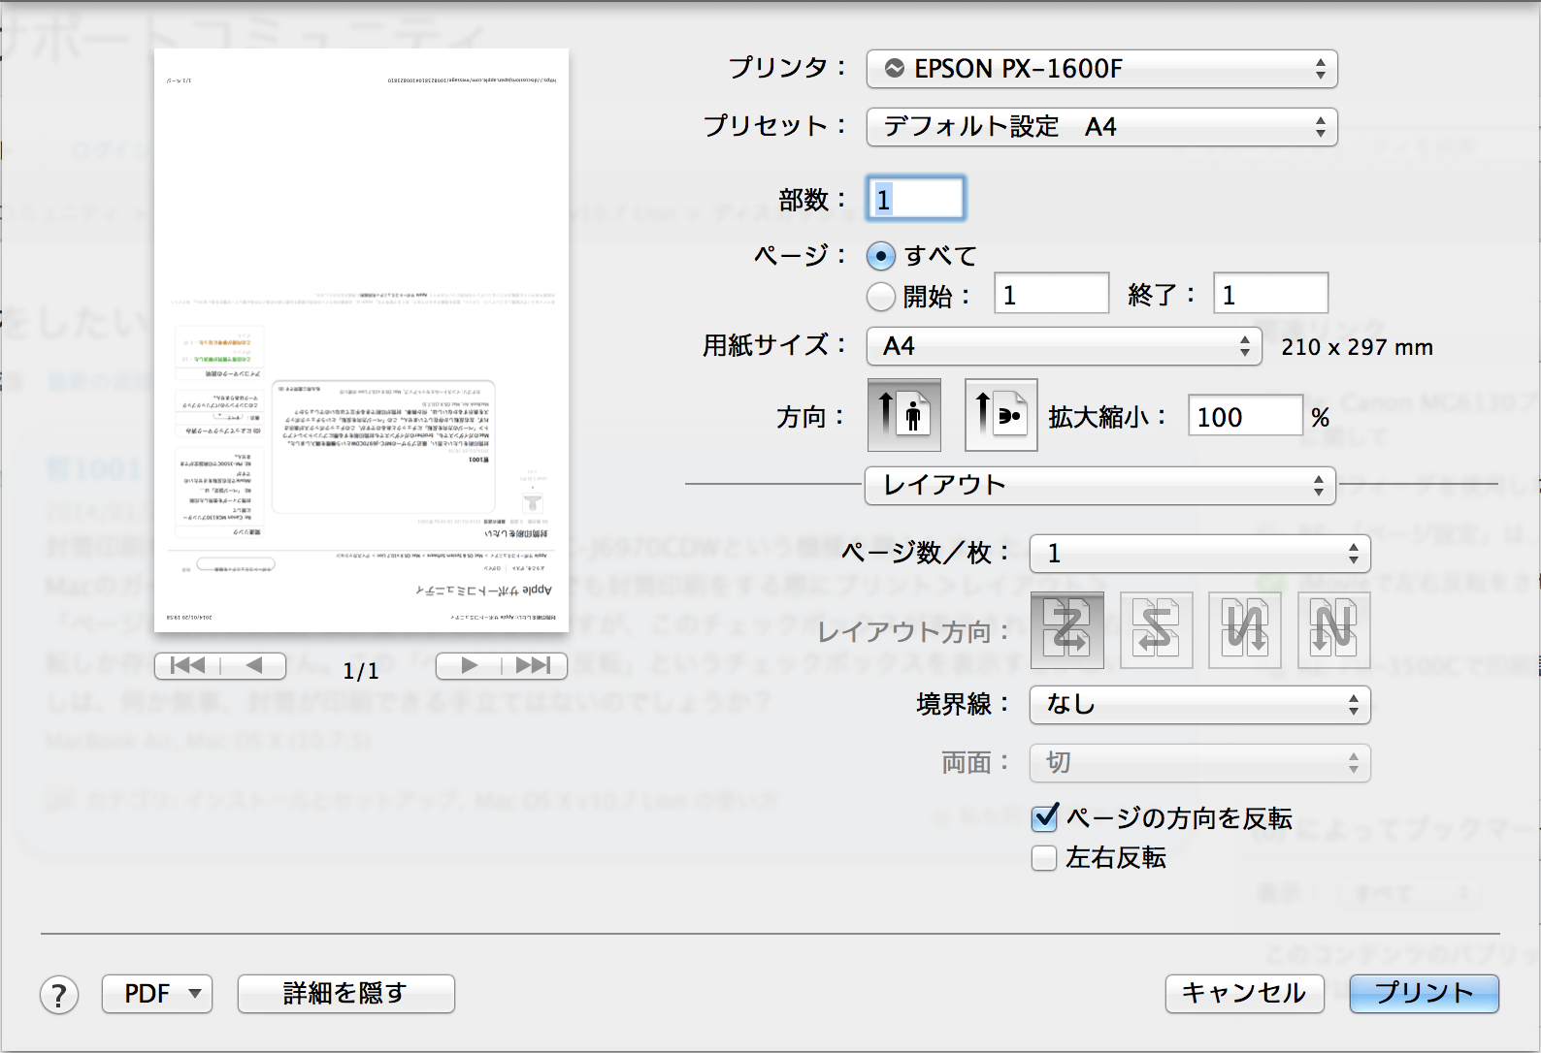
Task: Select the 開始 page range radio button
Action: (x=881, y=296)
